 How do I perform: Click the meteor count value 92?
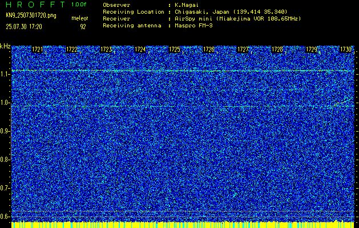(x=83, y=27)
